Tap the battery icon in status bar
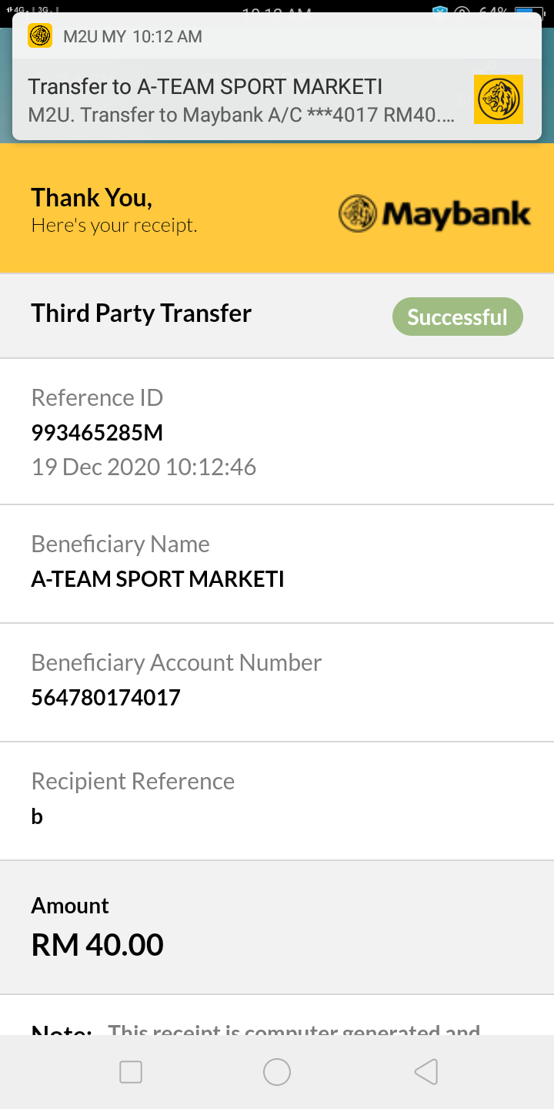 (x=529, y=12)
